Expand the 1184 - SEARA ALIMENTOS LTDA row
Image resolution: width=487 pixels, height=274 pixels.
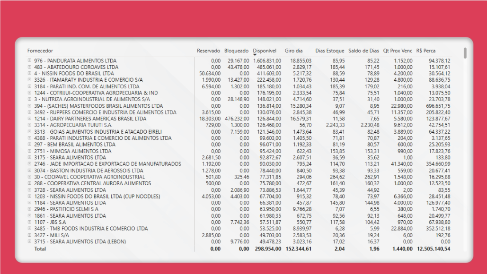pyautogui.click(x=29, y=202)
